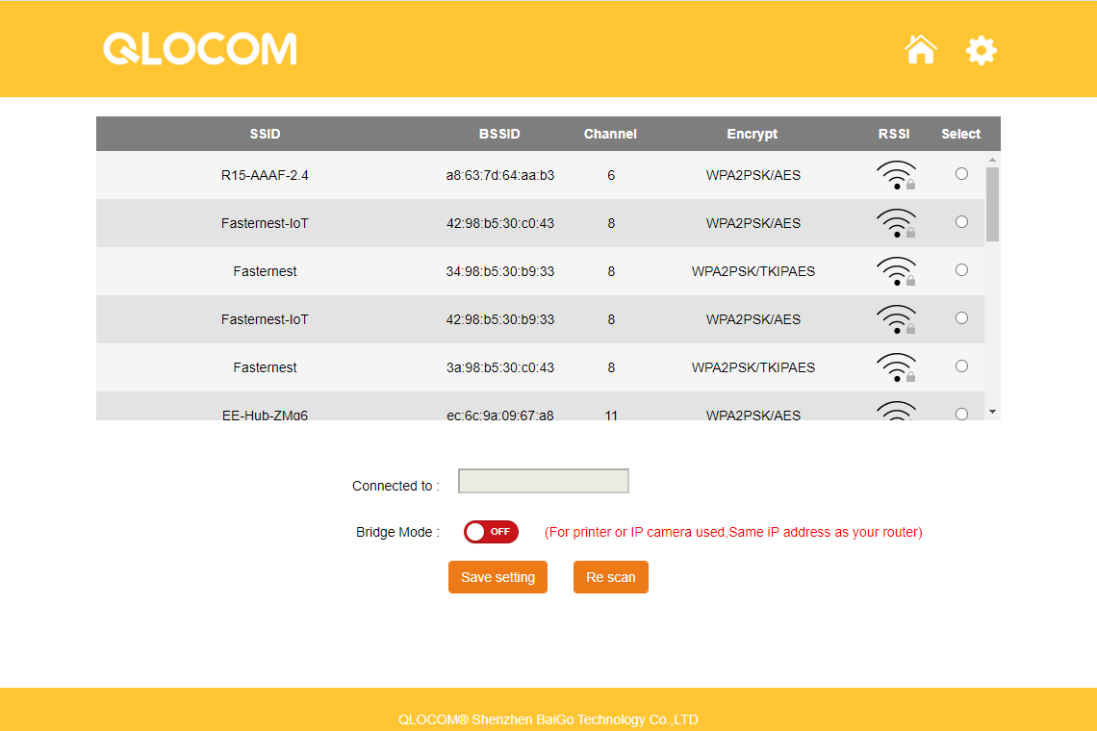Select radio button for BSSID 42:98:b5:30:b9:33
Viewport: 1097px width, 731px height.
click(x=961, y=317)
